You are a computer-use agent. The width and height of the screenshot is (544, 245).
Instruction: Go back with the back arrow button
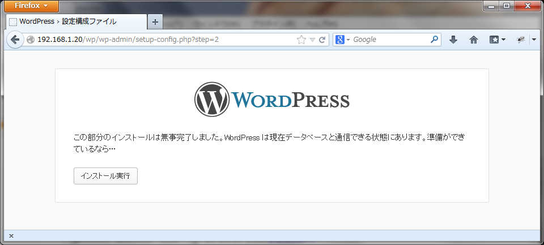[15, 40]
